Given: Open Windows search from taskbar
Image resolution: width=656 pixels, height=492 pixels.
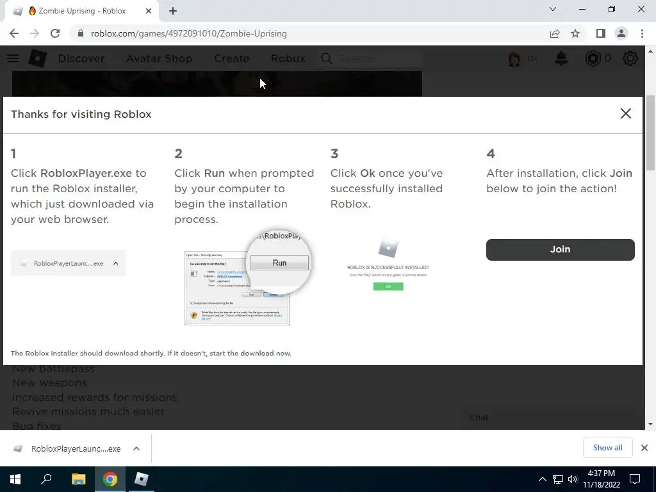Looking at the screenshot, I should coord(46,479).
